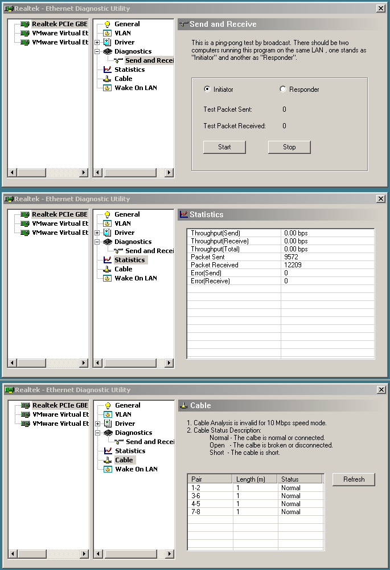Select the Initiator radio button
The image size is (390, 570).
[207, 89]
